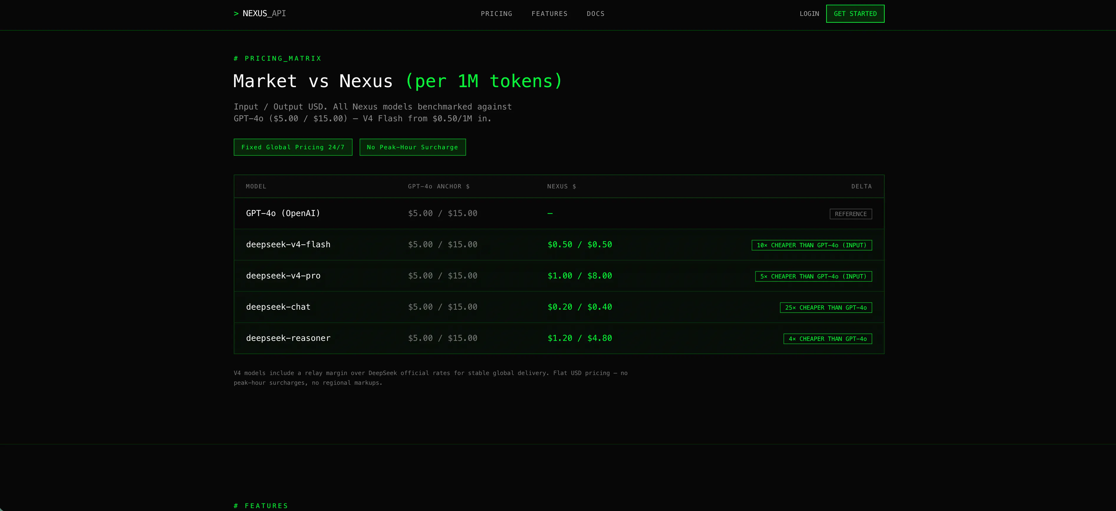
Task: Click the anchor price in GPT-4o (OpenAI) row
Action: (442, 213)
